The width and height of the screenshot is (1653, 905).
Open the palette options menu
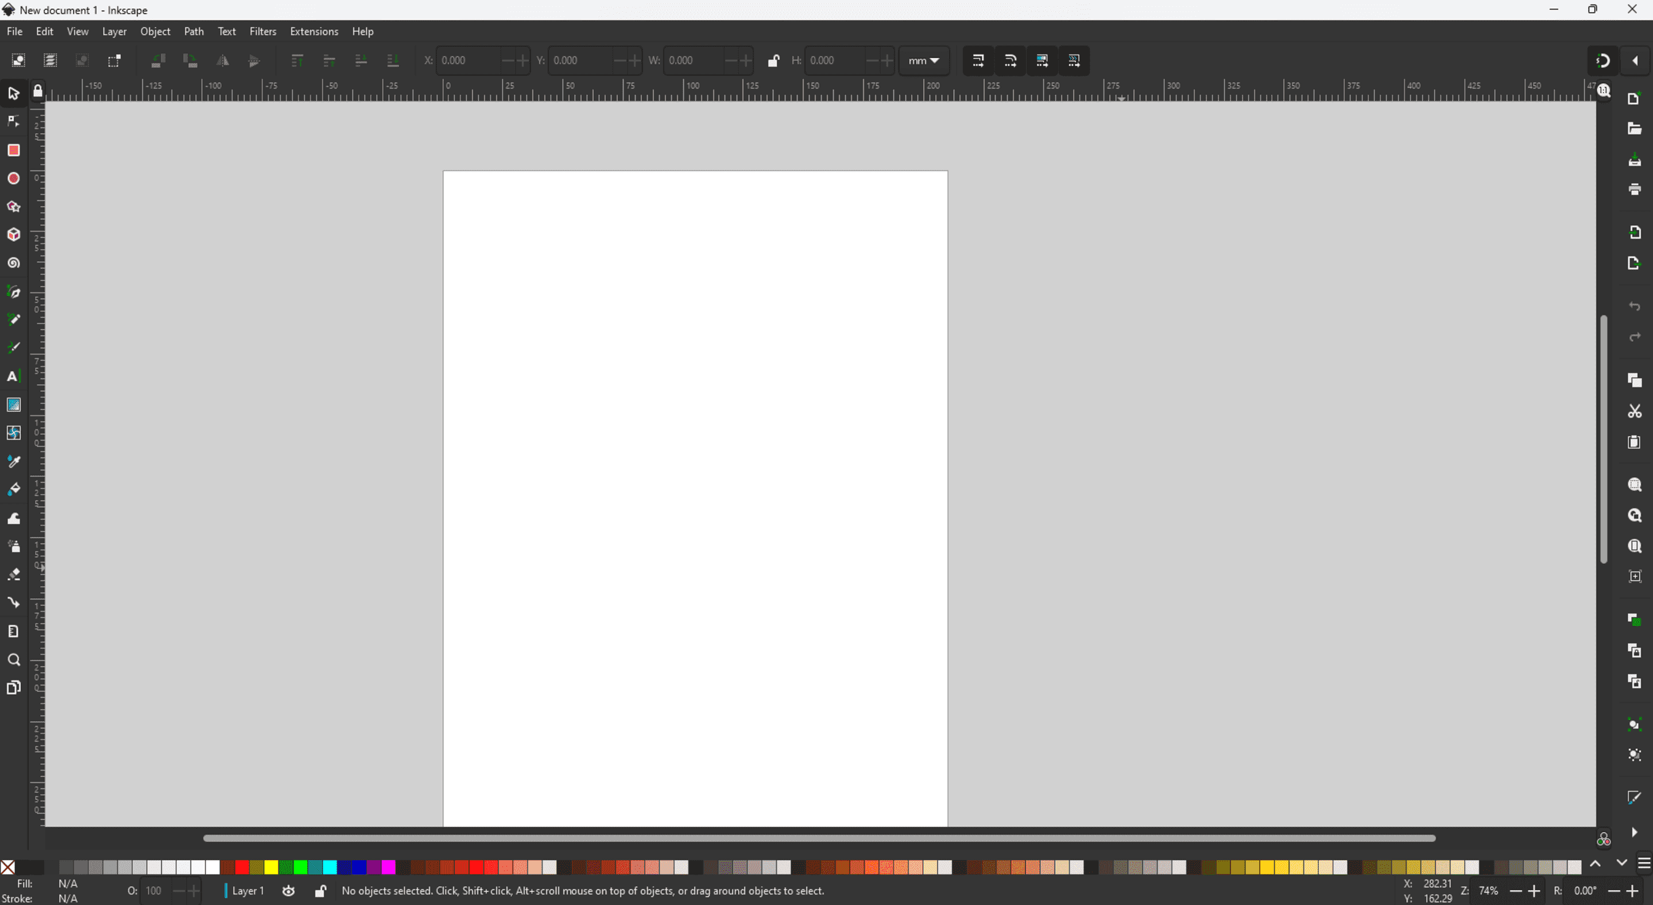[x=1644, y=864]
